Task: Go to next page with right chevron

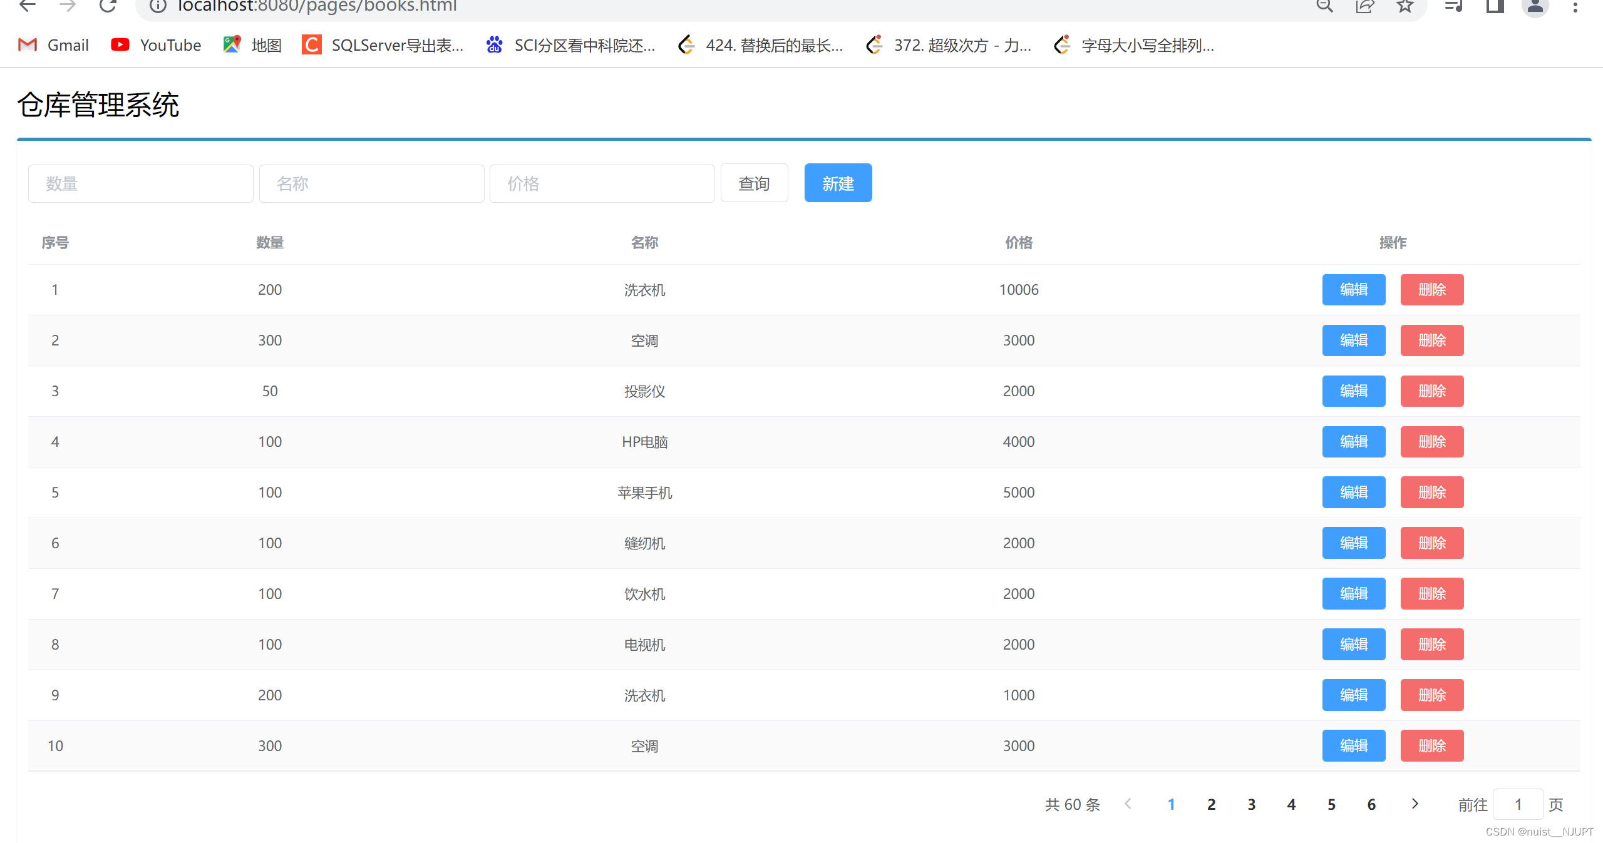Action: pos(1415,804)
